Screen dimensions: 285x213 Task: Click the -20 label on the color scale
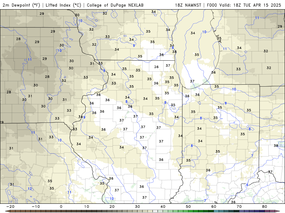point(10,207)
